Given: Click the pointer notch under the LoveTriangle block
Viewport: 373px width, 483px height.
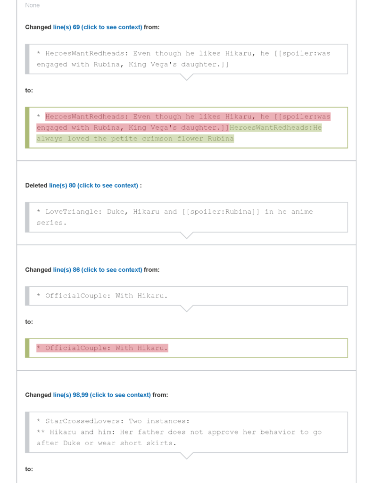Looking at the screenshot, I should 187,235.
